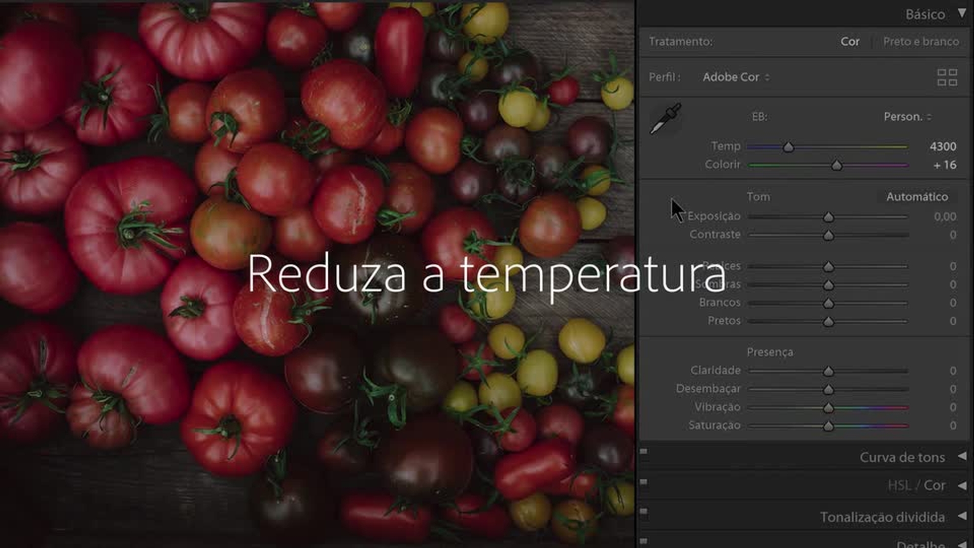974x548 pixels.
Task: Switch treatment to Preto e branco
Action: (921, 42)
